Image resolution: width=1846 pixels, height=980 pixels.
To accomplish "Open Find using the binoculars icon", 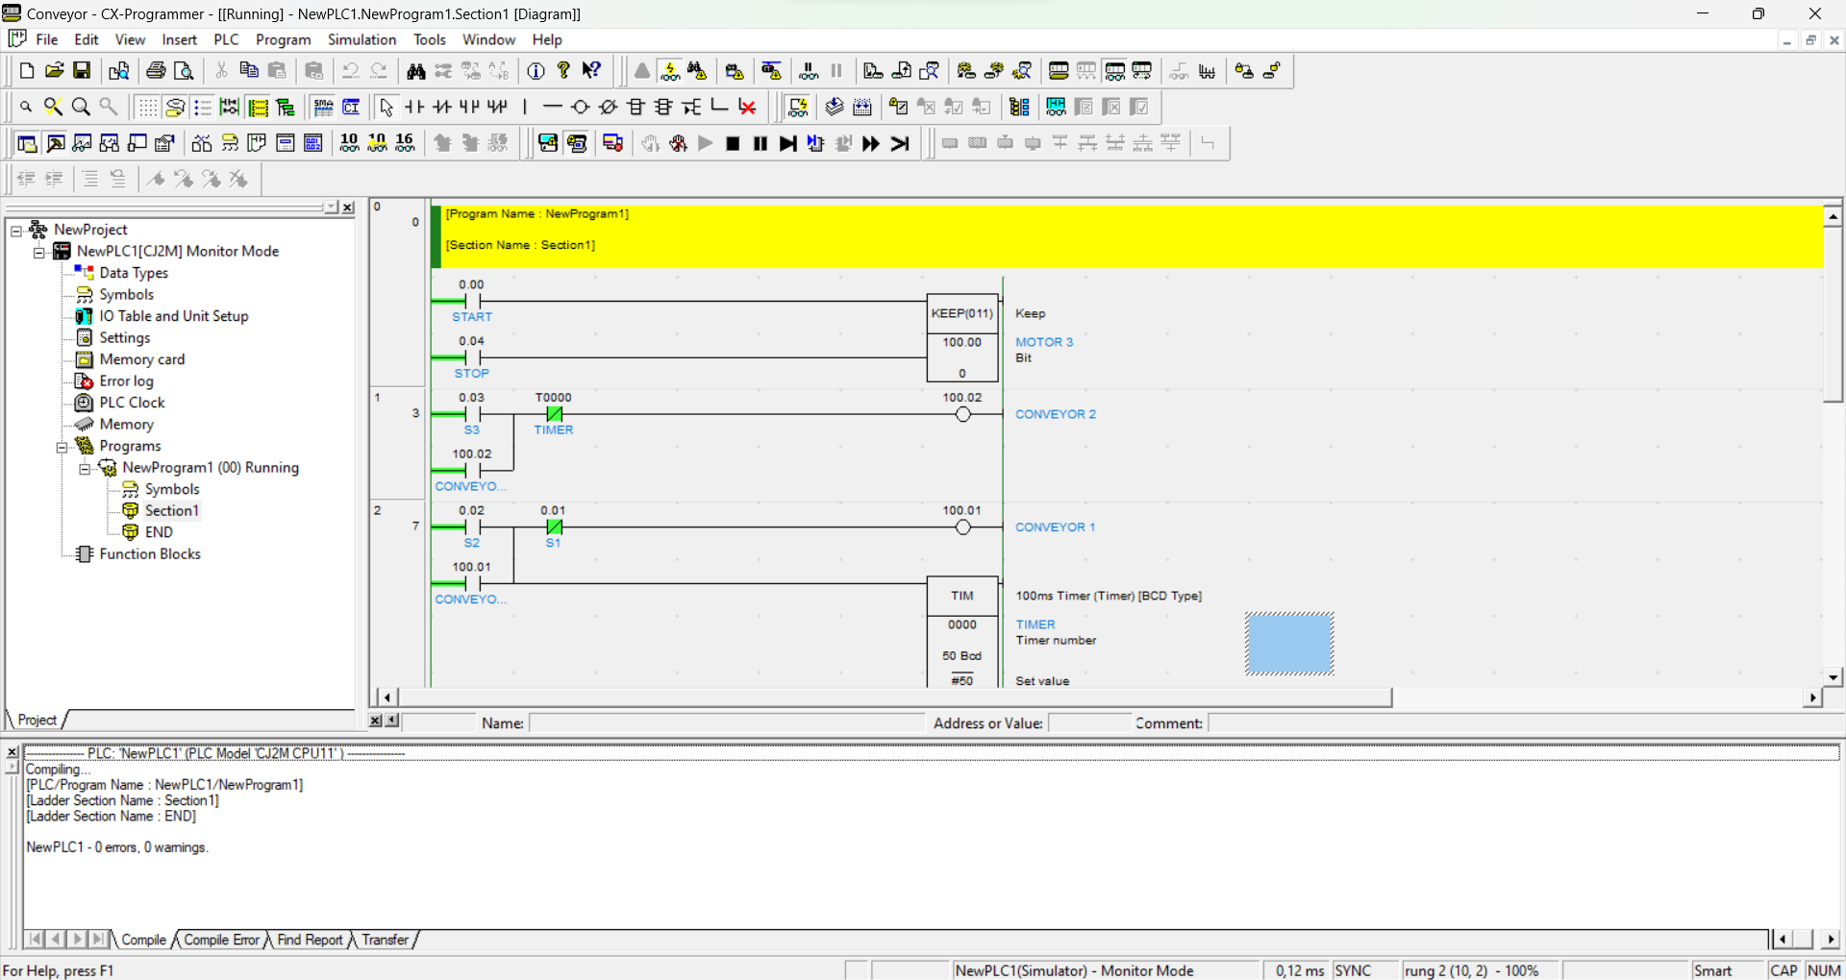I will tap(415, 71).
